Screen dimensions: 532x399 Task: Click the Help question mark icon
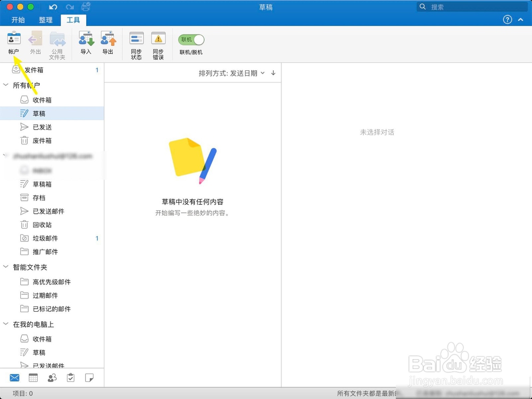point(507,20)
